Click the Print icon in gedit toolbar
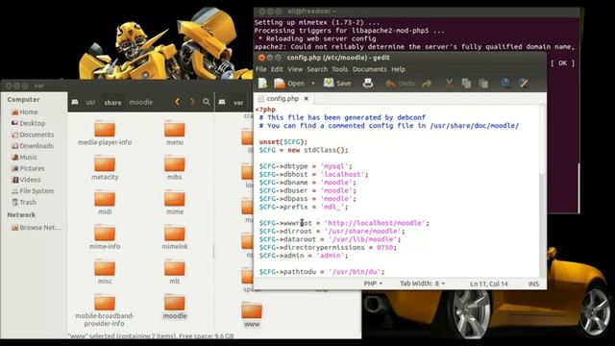The width and height of the screenshot is (615, 346). [368, 84]
